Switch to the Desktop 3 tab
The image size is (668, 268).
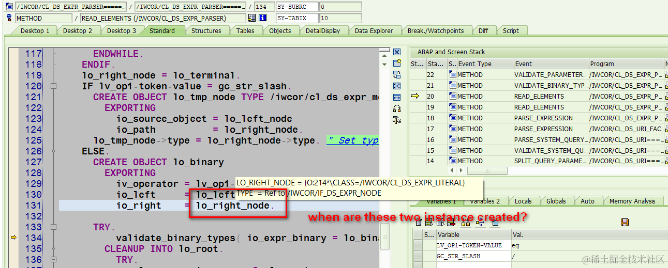[x=122, y=30]
